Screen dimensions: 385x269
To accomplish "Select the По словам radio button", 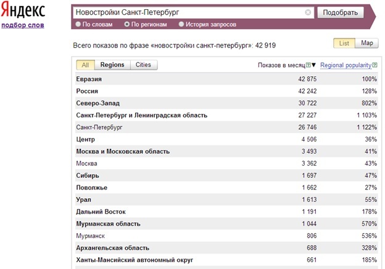I will 78,24.
